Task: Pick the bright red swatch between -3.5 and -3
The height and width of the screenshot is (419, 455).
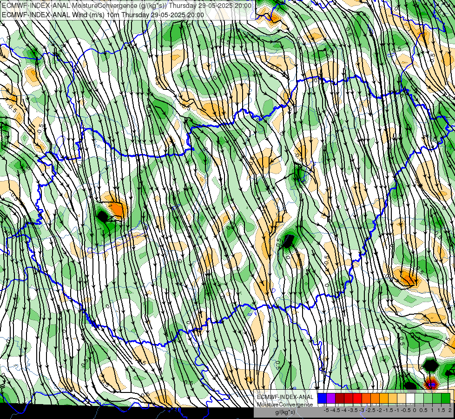Action: (x=357, y=399)
